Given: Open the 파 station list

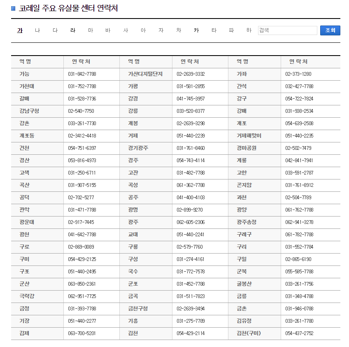Looking at the screenshot, I should tap(231, 30).
